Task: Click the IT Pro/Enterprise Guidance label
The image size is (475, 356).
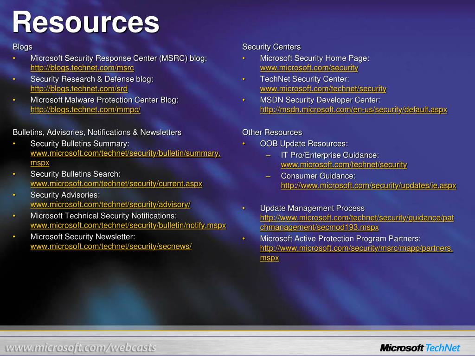Action: (x=330, y=155)
